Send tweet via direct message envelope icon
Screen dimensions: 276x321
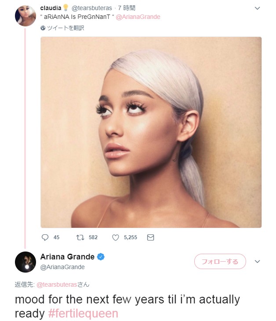[x=150, y=237]
